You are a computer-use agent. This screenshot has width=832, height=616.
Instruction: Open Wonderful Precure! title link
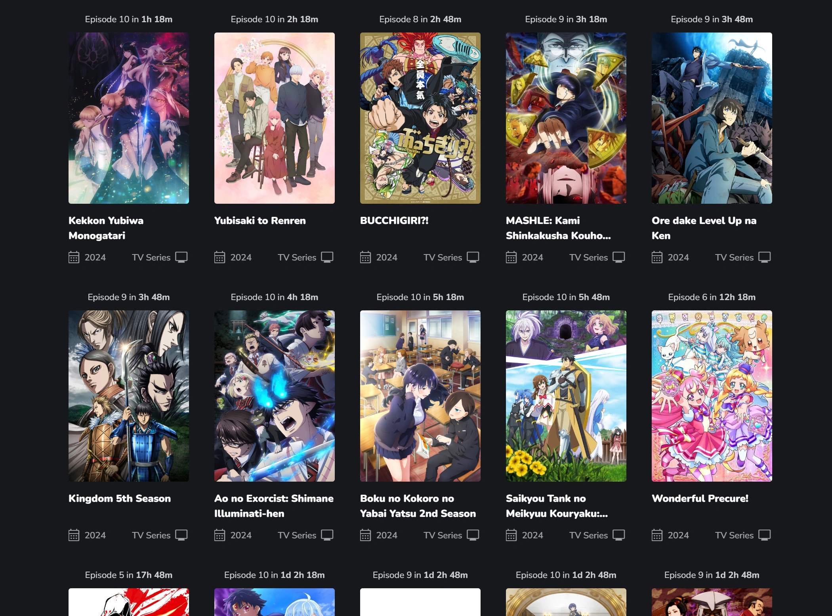pyautogui.click(x=700, y=498)
